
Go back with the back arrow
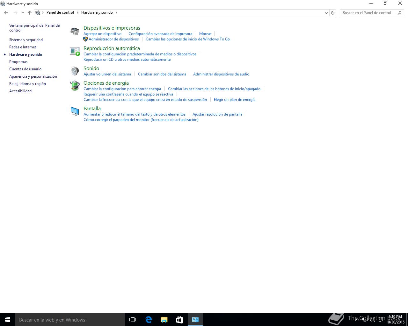pos(6,13)
